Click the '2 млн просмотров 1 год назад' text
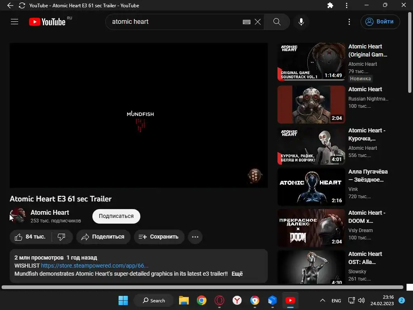413x310 pixels. click(x=56, y=258)
